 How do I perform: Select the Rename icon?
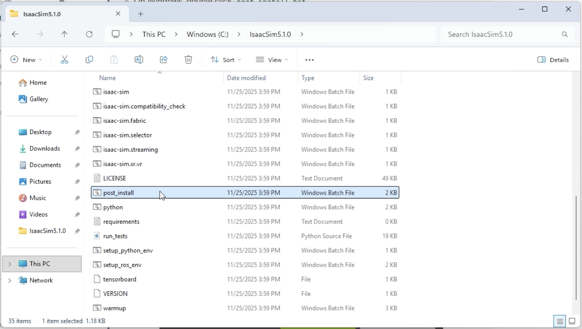pos(138,59)
